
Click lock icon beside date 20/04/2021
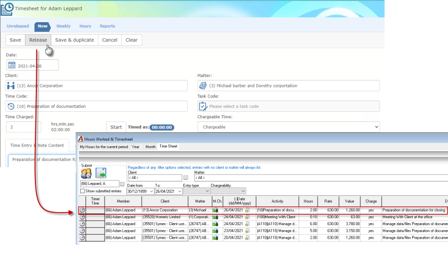click(247, 238)
